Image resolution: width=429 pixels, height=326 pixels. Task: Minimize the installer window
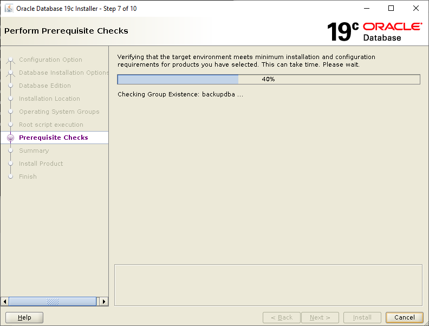(367, 9)
